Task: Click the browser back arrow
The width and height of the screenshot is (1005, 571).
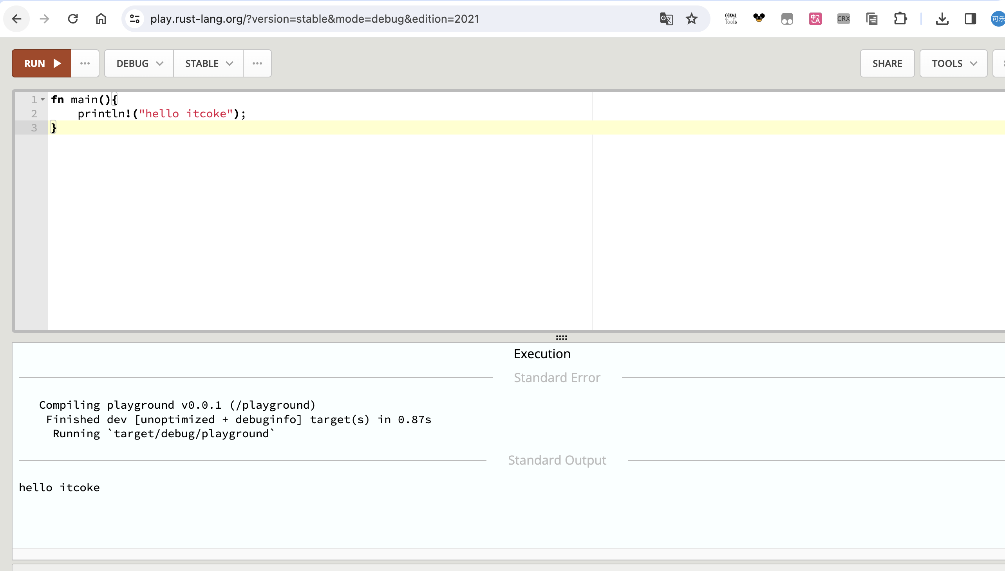Action: pyautogui.click(x=16, y=19)
